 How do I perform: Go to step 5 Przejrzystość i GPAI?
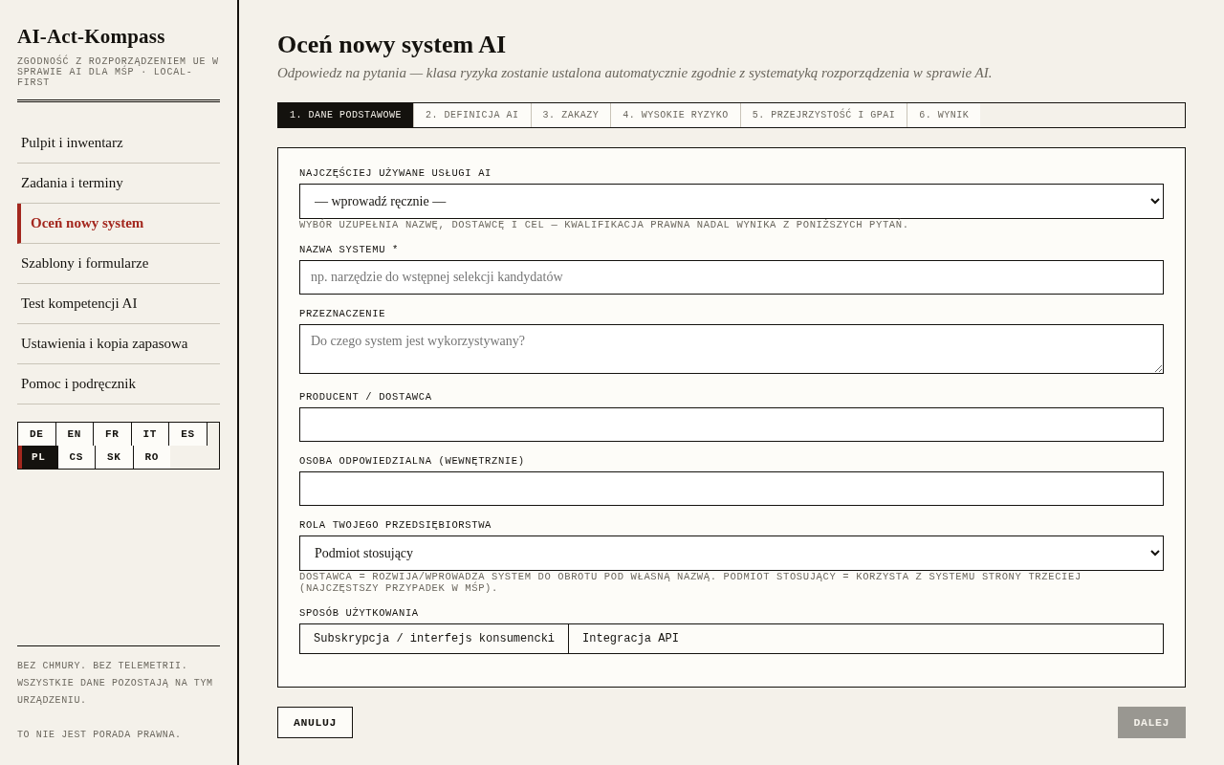(x=823, y=116)
